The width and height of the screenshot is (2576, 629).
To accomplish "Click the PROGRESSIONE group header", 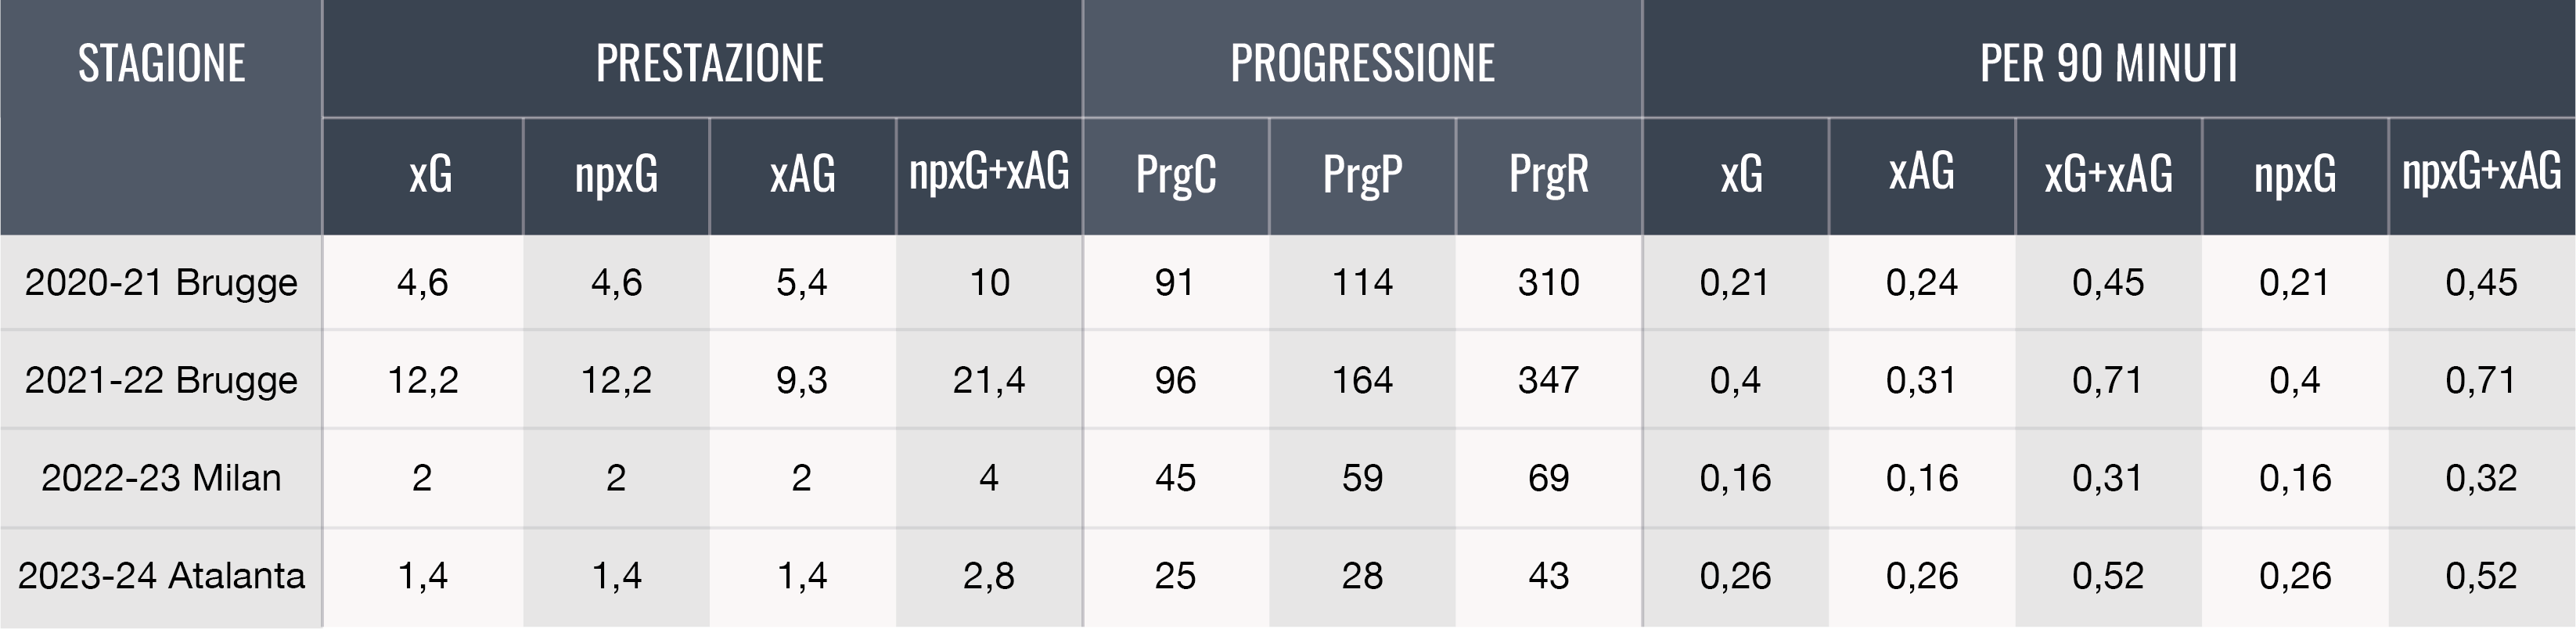I will click(1362, 64).
